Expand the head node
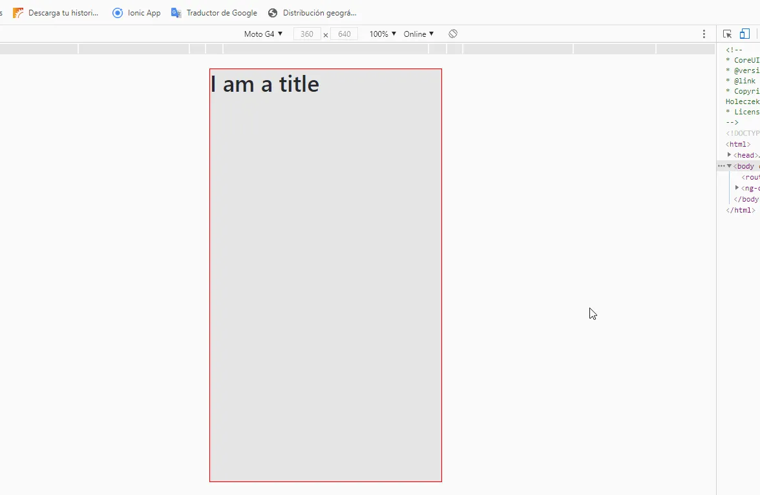 coord(729,155)
